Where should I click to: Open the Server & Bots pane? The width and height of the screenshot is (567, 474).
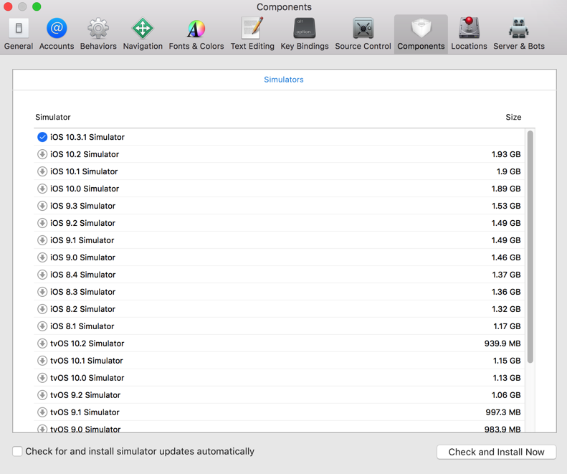519,34
